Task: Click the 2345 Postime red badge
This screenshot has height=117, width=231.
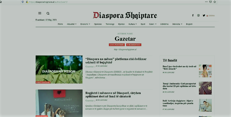Action: coord(117,45)
